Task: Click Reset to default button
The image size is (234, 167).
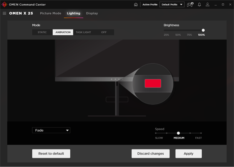Action: [x=51, y=153]
